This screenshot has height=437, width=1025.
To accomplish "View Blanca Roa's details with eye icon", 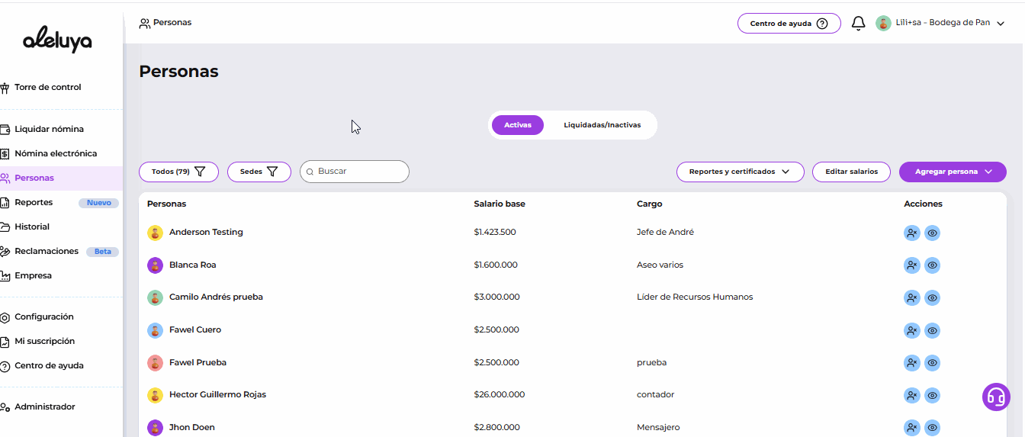I will tap(932, 265).
